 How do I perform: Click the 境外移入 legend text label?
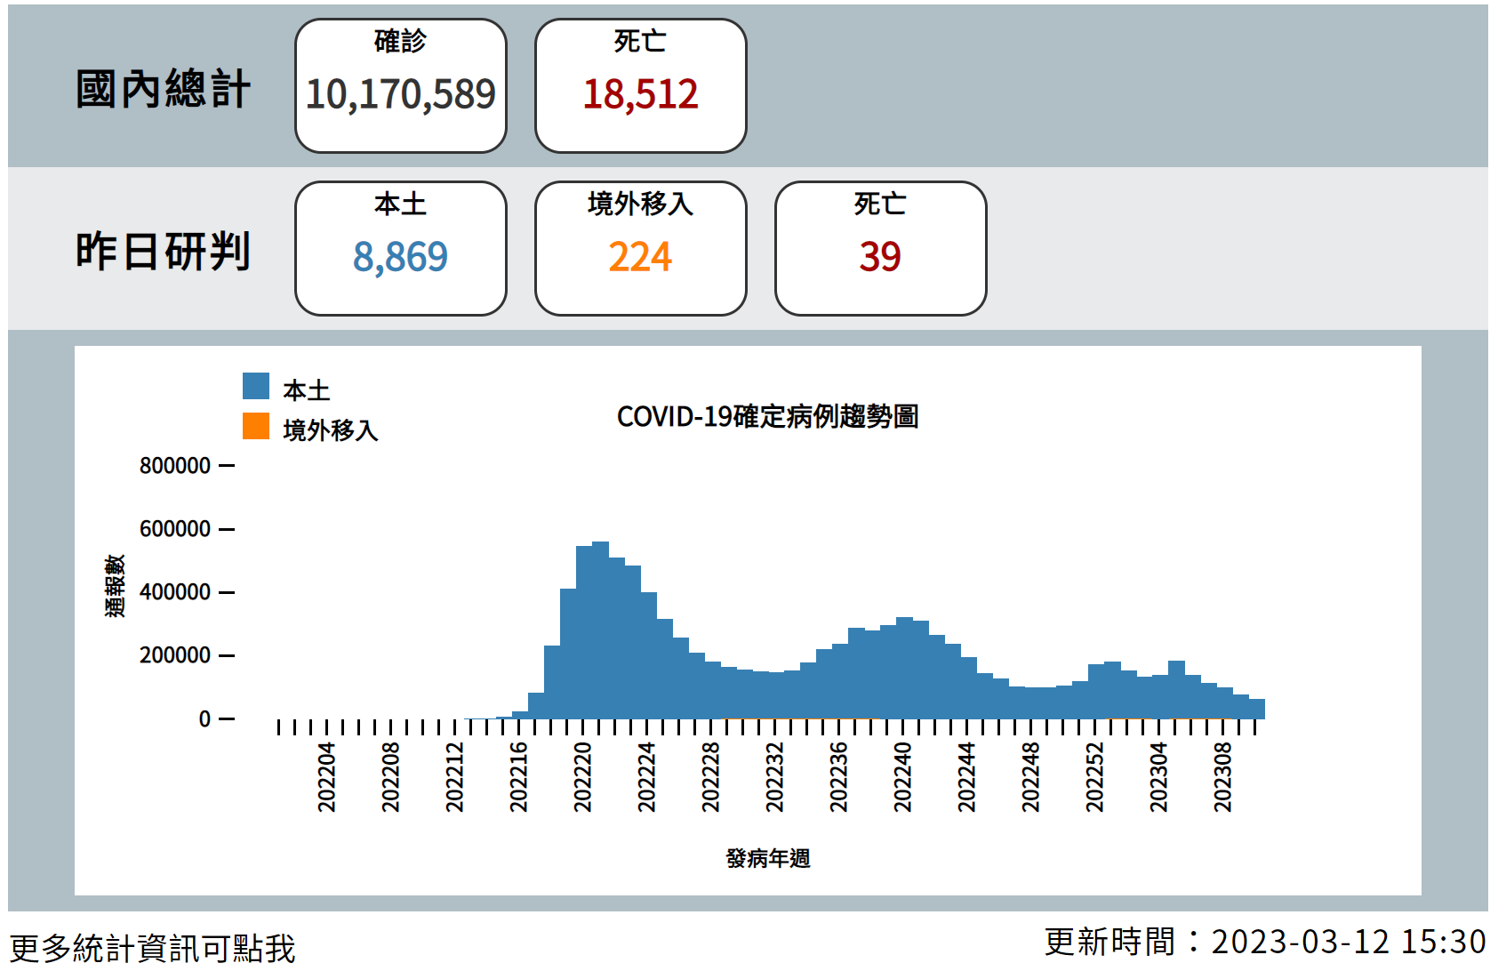click(x=331, y=430)
